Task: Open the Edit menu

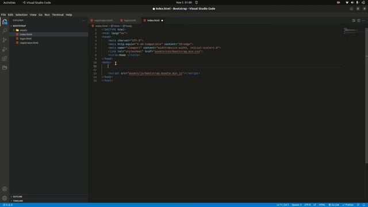Action: (10, 15)
